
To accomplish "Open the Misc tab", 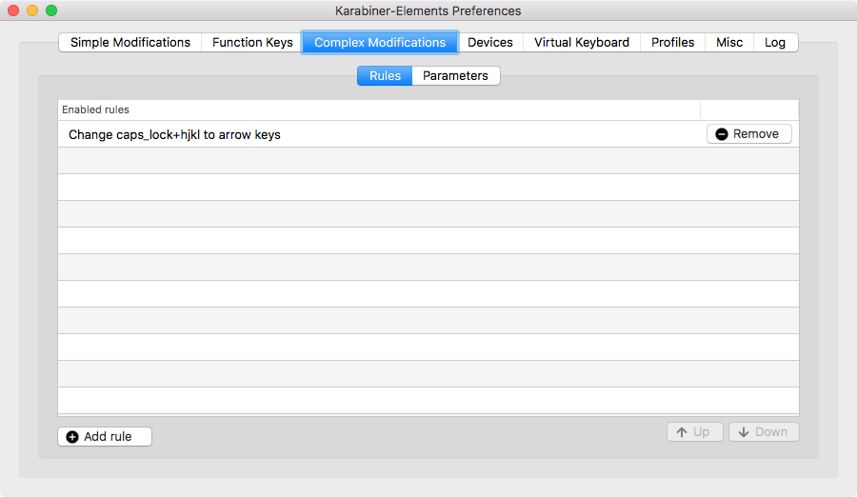I will [x=729, y=42].
